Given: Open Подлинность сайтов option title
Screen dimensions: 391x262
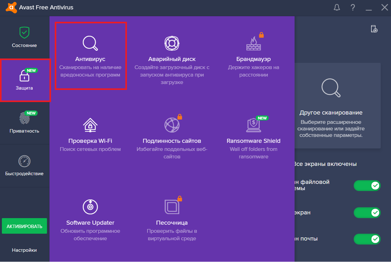Looking at the screenshot, I should coord(172,141).
